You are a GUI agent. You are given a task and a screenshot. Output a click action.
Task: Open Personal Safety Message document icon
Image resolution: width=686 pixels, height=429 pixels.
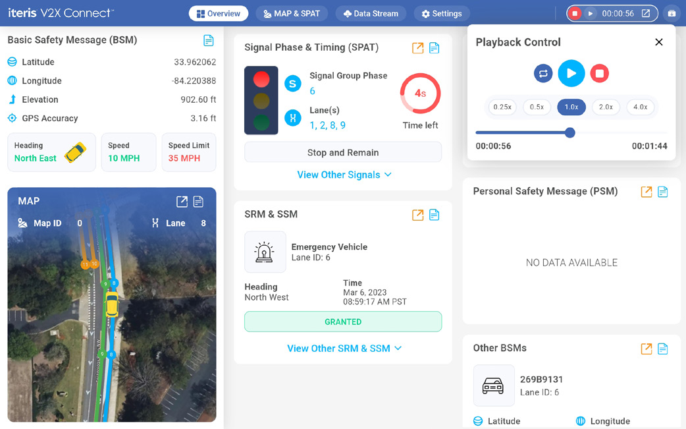click(663, 192)
